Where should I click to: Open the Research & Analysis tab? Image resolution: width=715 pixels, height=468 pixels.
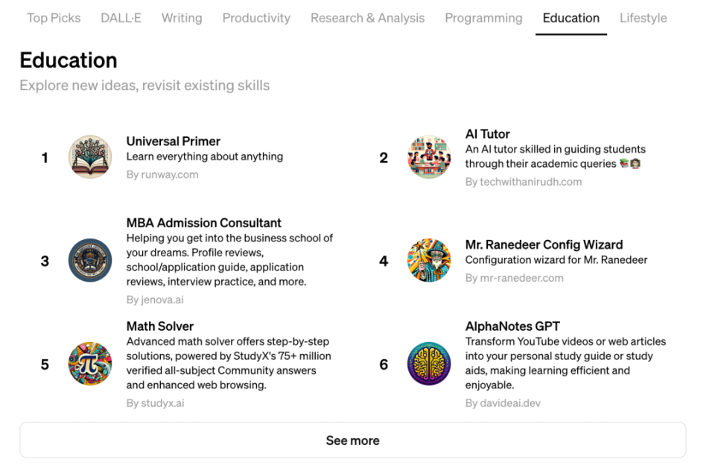(x=367, y=18)
